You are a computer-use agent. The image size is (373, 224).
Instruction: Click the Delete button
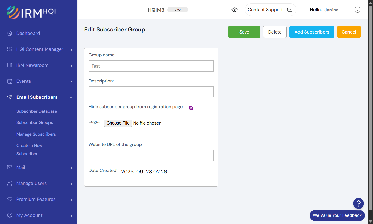(275, 32)
